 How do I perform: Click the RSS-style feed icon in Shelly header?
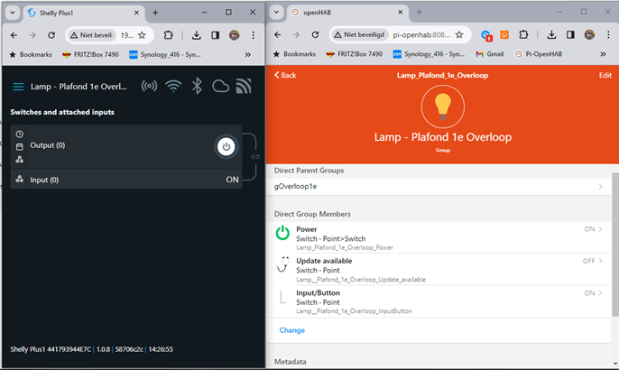(244, 87)
